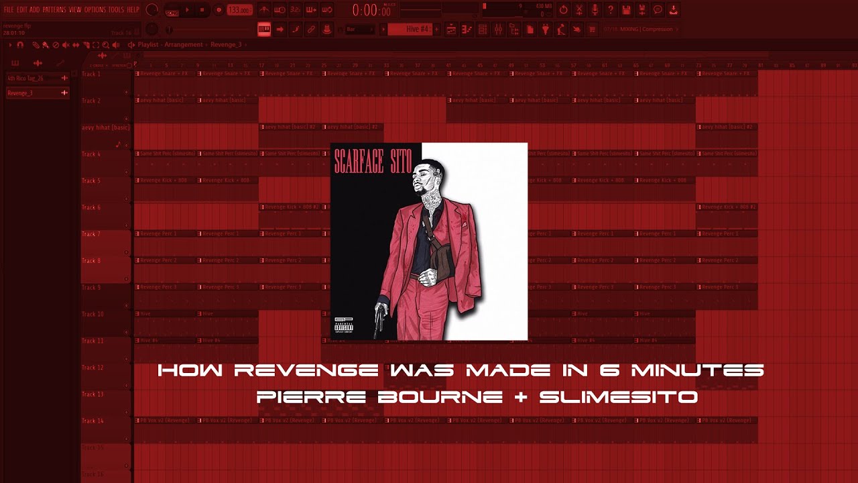Click the master pitch knob
Screen dimensions: 858x483
click(152, 30)
